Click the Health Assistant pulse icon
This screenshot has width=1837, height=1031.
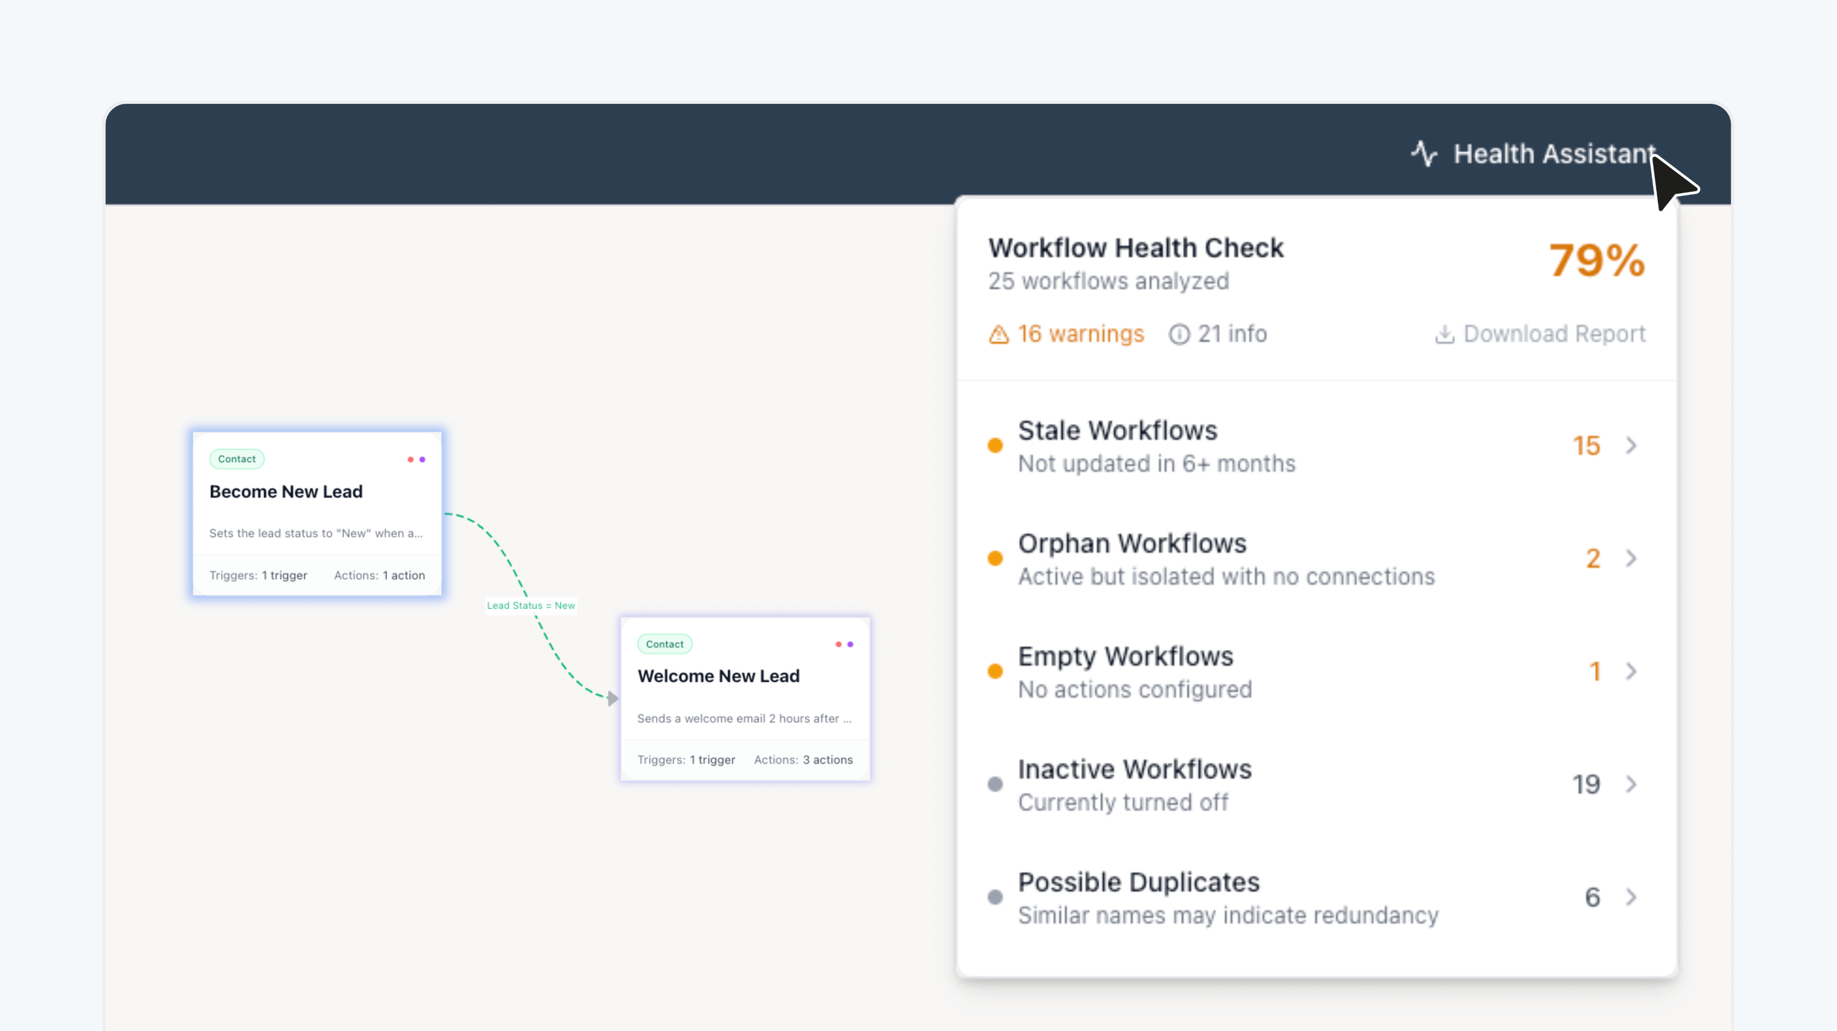(1424, 154)
